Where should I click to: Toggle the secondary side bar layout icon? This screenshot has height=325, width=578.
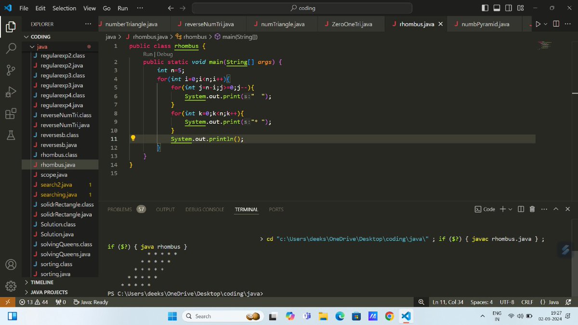coord(509,8)
